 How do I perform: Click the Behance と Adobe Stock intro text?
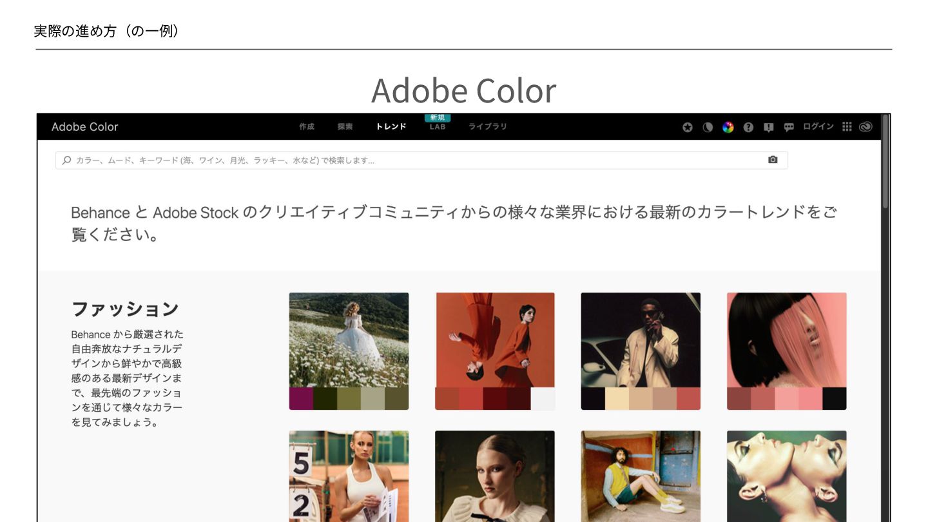click(454, 223)
